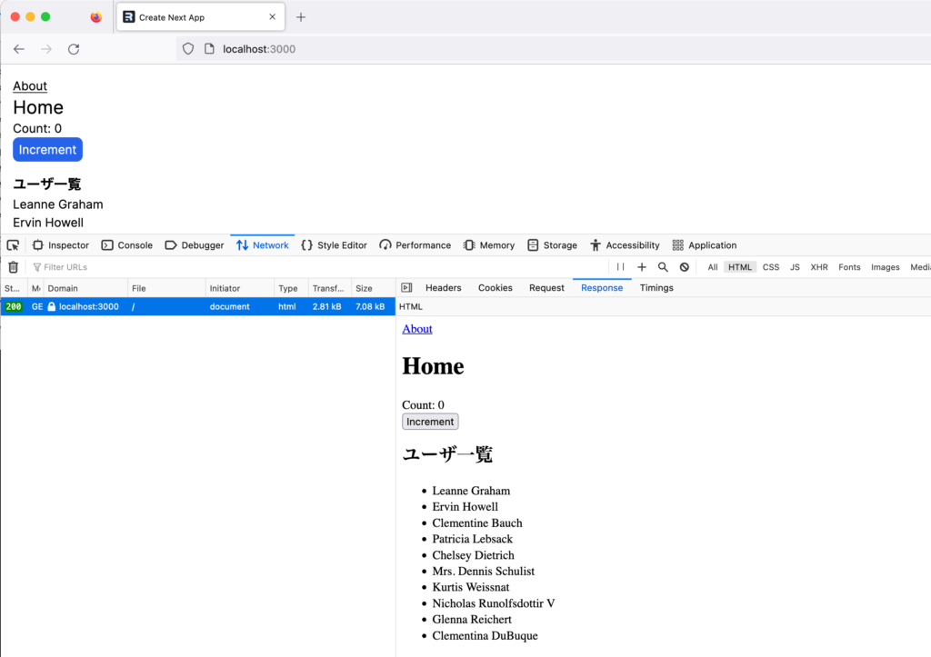931x657 pixels.
Task: Click Leanne Graham in the page list
Action: (58, 204)
